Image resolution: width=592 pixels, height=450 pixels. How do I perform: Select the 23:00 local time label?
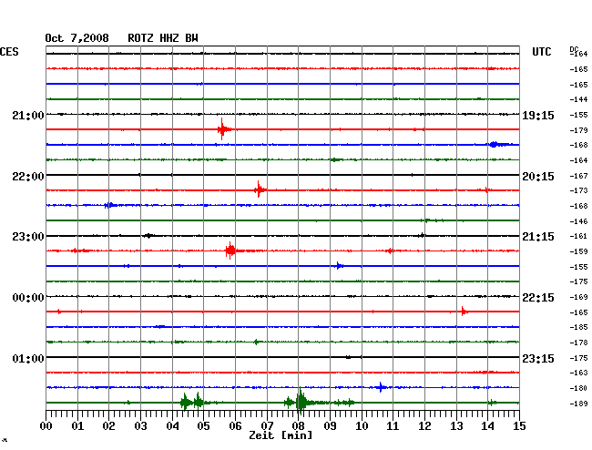[x=28, y=237]
